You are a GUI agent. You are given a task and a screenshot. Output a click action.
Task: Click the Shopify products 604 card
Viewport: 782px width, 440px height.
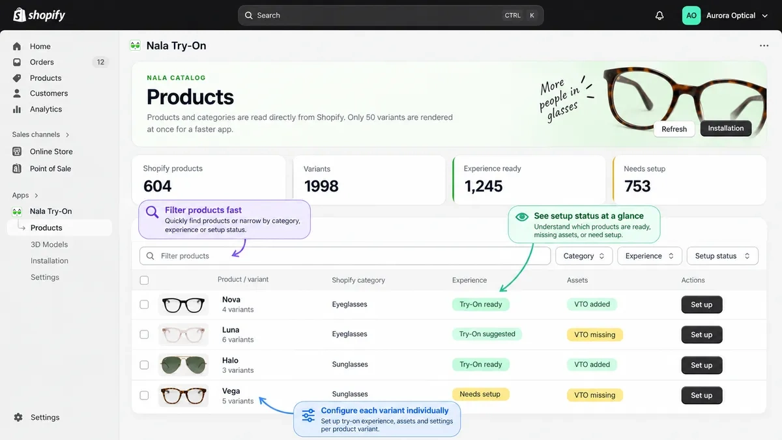coord(209,180)
